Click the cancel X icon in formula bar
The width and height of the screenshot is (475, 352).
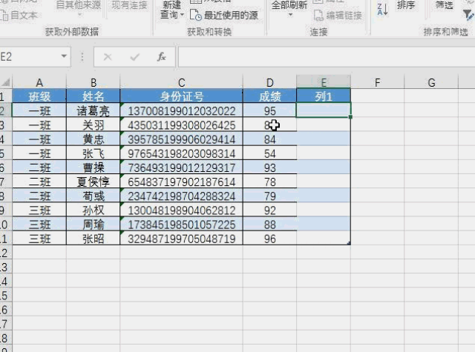click(108, 57)
